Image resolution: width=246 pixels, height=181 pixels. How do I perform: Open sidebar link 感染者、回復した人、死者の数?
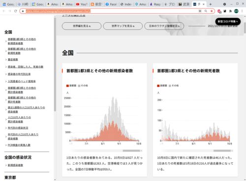(26, 67)
